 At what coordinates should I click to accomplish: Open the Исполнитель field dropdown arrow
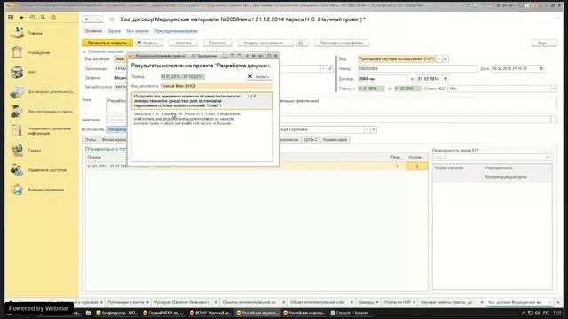(x=367, y=129)
